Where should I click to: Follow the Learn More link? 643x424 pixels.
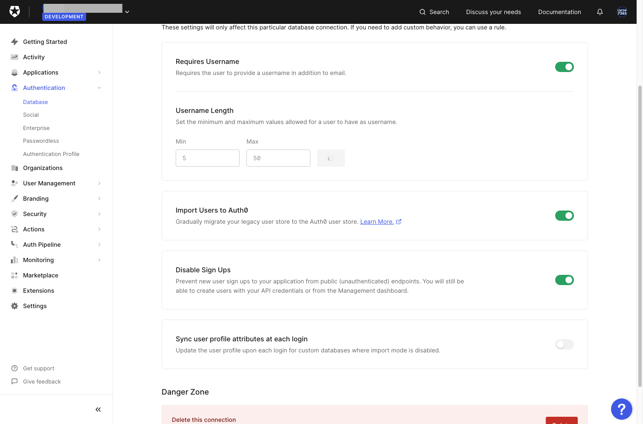381,222
